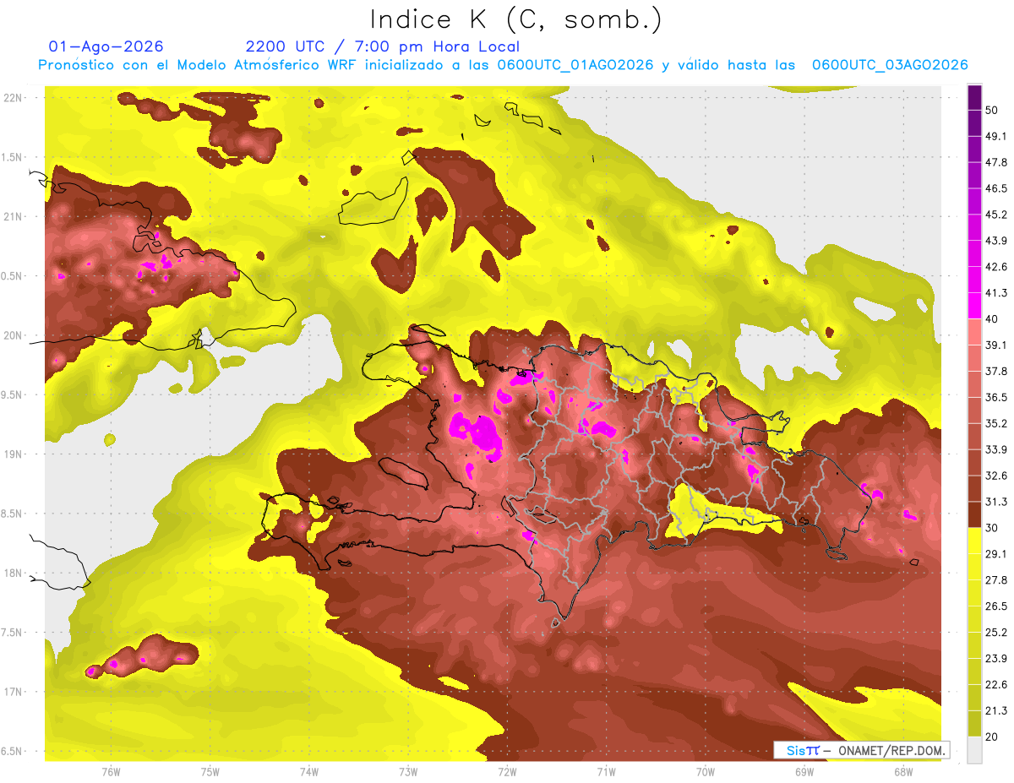Viewport: 1014px width, 783px height.
Task: Select the gray swatch below 20
Action: 974,750
